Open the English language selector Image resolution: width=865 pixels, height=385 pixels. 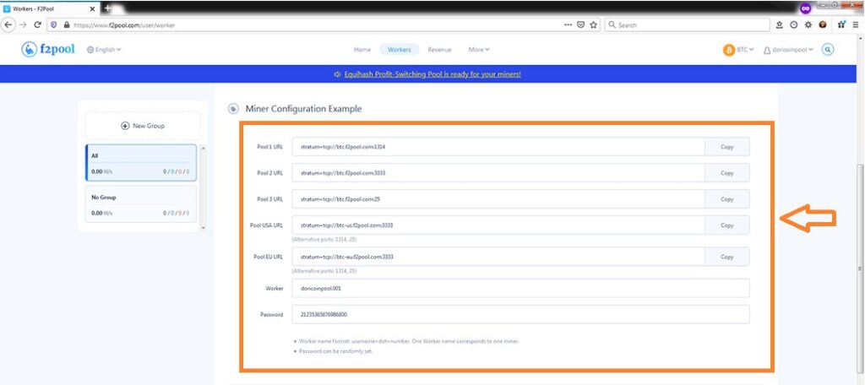point(104,50)
